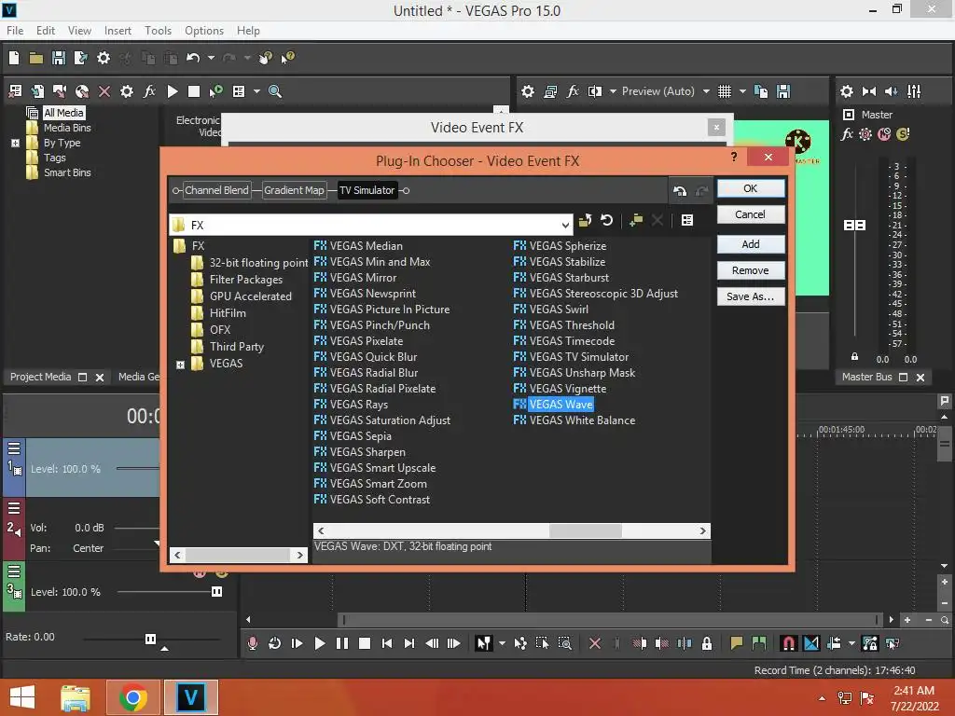Toggle the lock envelopes padlock in transport bar

point(707,643)
